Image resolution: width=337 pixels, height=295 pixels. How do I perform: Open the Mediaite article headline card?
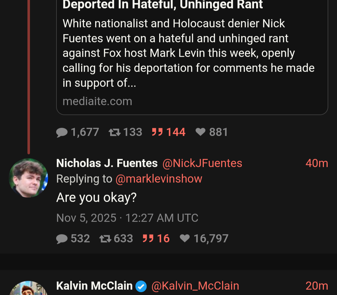coord(163,5)
